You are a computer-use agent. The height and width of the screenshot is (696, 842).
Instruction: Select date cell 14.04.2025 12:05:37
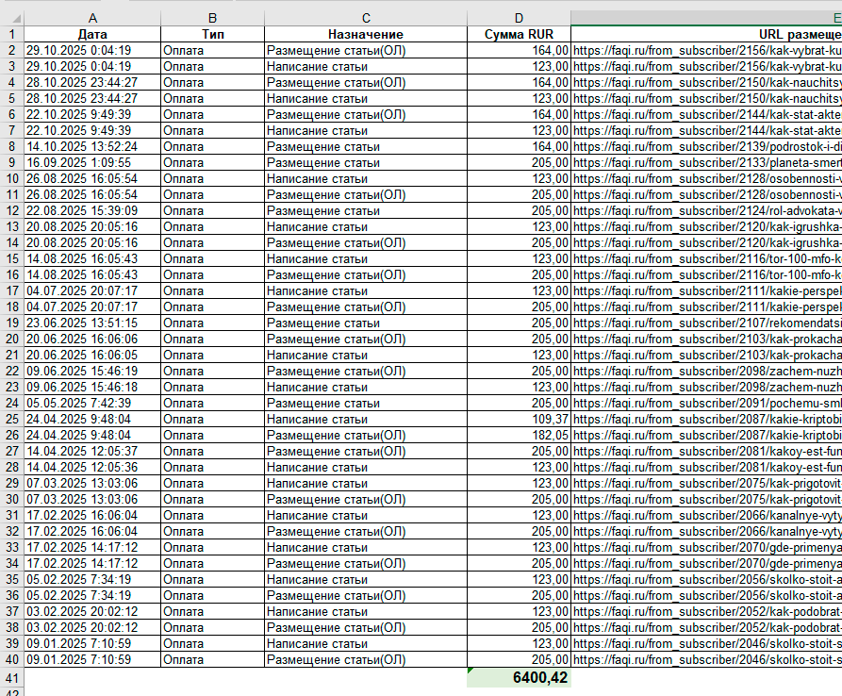tap(92, 451)
